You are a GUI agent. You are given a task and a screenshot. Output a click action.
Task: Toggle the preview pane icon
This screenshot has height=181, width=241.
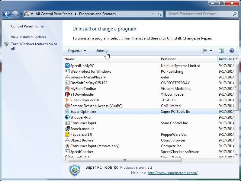point(221,51)
